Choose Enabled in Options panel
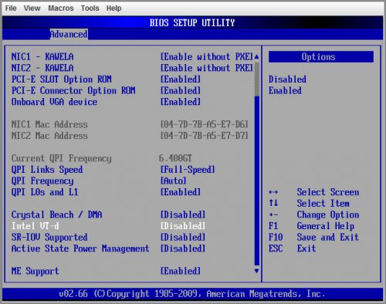Image resolution: width=386 pixels, height=304 pixels. 285,90
